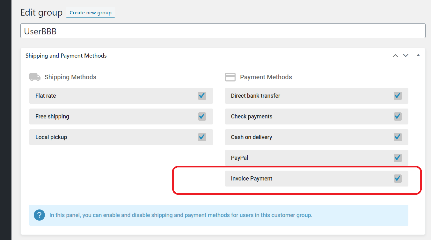Click the Create new group button
This screenshot has height=240, width=431.
[91, 12]
